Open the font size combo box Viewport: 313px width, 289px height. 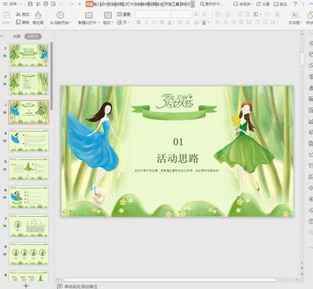182,14
